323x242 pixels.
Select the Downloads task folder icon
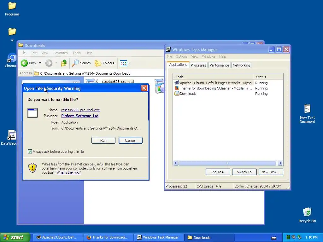(177, 93)
